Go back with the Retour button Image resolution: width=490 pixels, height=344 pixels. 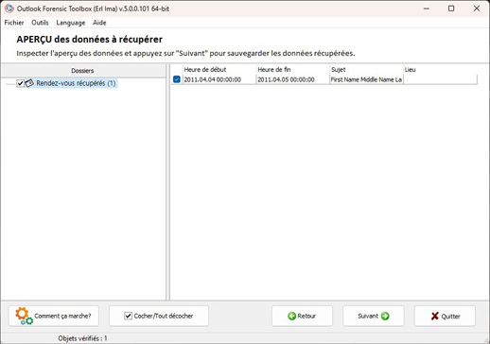tap(302, 316)
